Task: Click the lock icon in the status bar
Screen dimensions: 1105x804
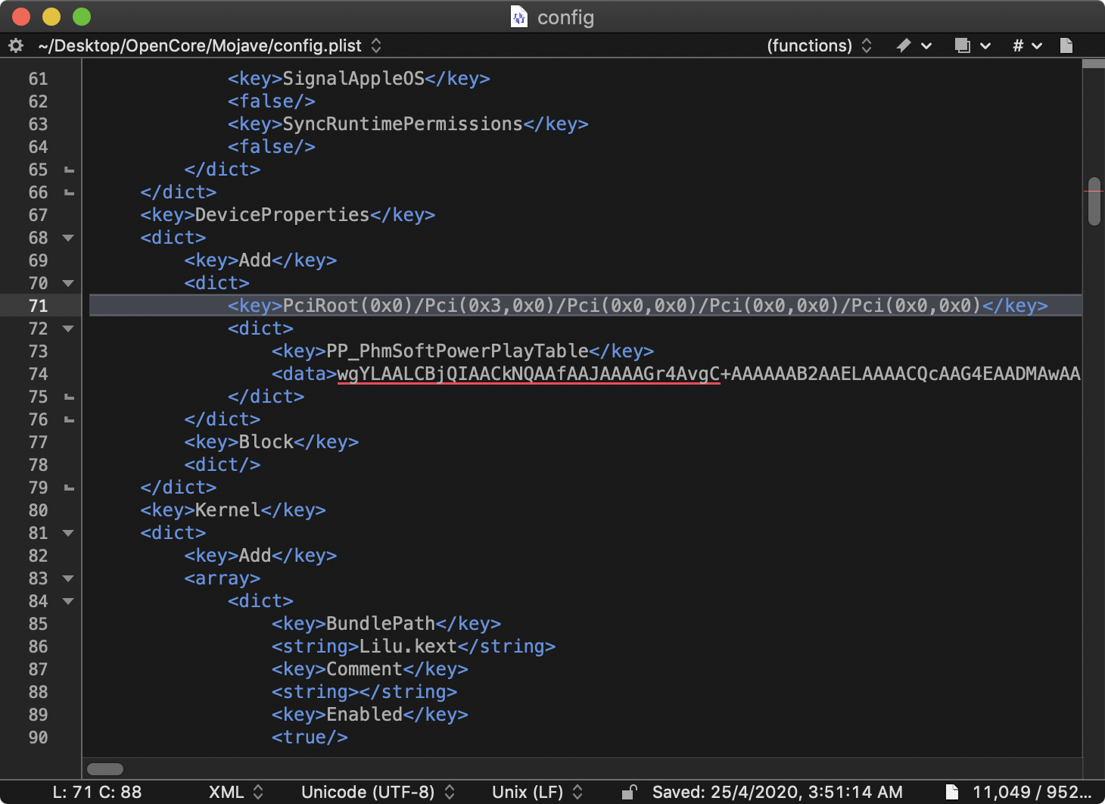Action: 629,792
